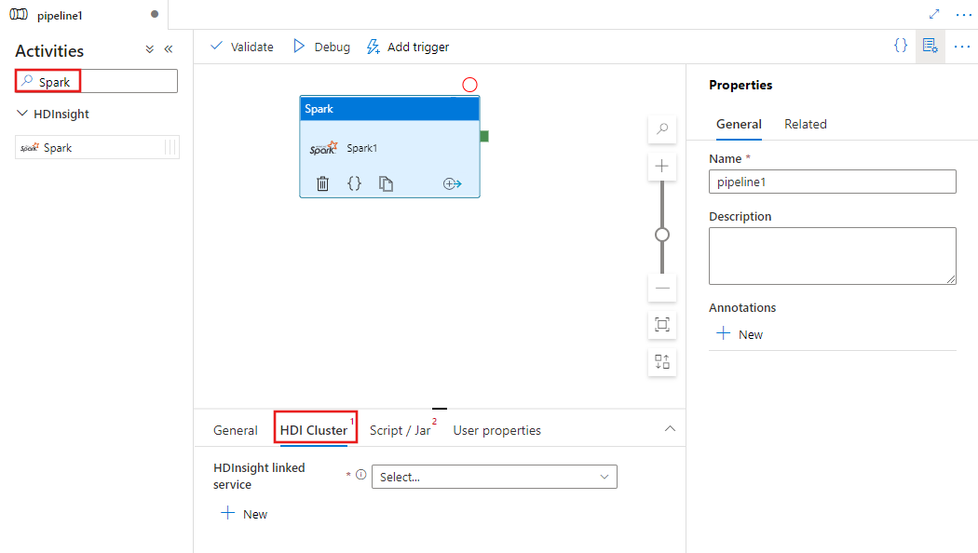This screenshot has width=978, height=553.
Task: Open the pipeline code view with curly braces icon
Action: coord(900,45)
